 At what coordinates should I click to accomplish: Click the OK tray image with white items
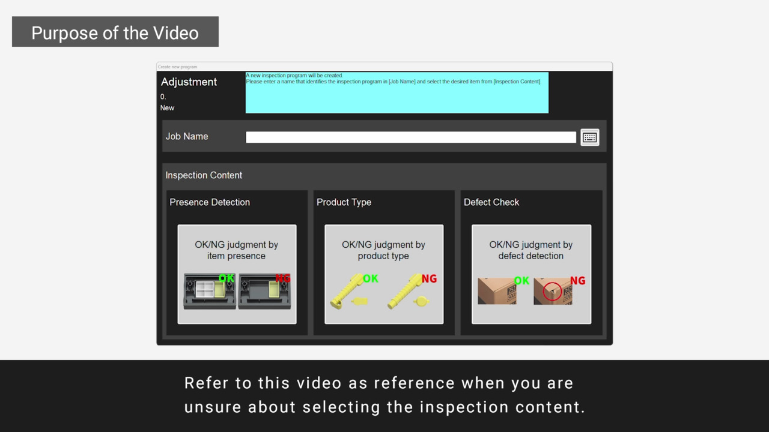209,292
